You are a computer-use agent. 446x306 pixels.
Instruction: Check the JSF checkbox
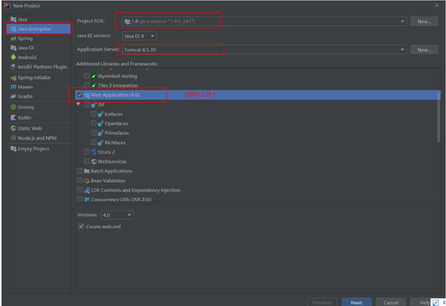(87, 104)
